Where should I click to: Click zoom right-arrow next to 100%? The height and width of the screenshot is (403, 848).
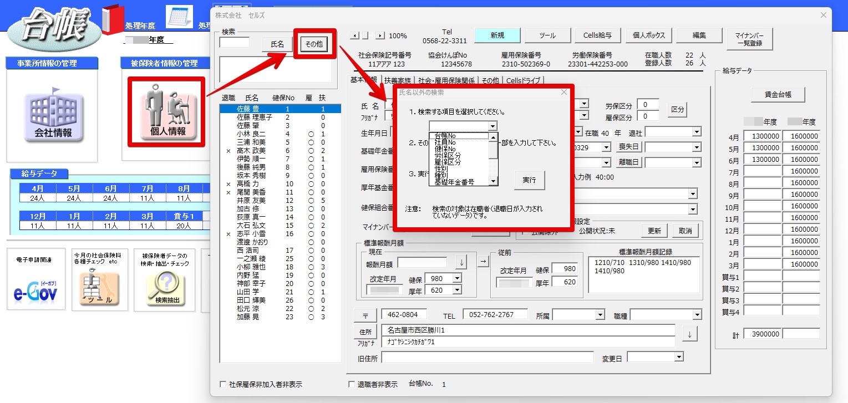[380, 35]
